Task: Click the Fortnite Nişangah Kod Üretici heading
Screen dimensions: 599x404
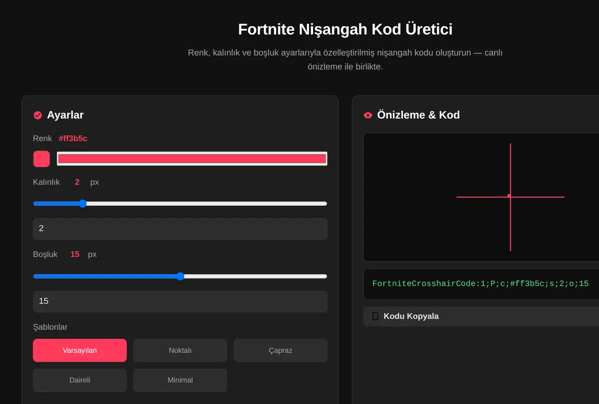Action: coord(345,29)
